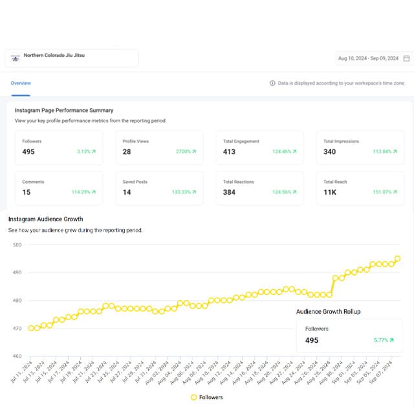
Task: Click the Total Reactions metric card
Action: (x=260, y=188)
